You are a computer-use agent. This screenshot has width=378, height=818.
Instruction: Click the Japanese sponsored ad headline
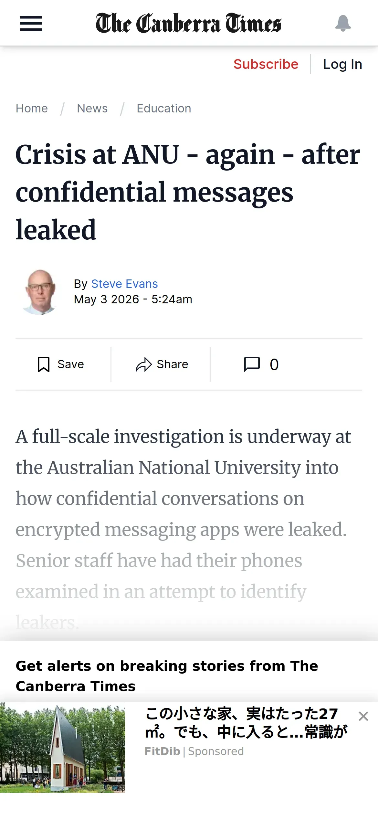coord(246,723)
